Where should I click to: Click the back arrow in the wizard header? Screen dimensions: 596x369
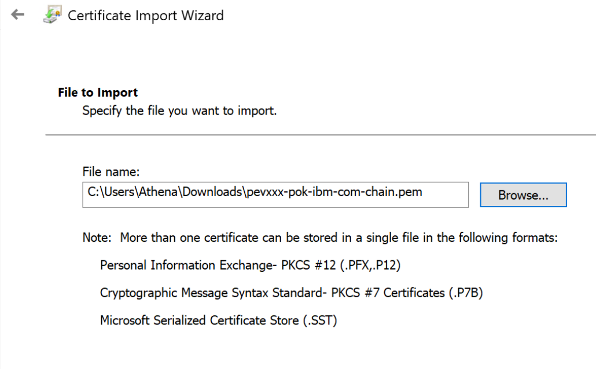click(18, 16)
